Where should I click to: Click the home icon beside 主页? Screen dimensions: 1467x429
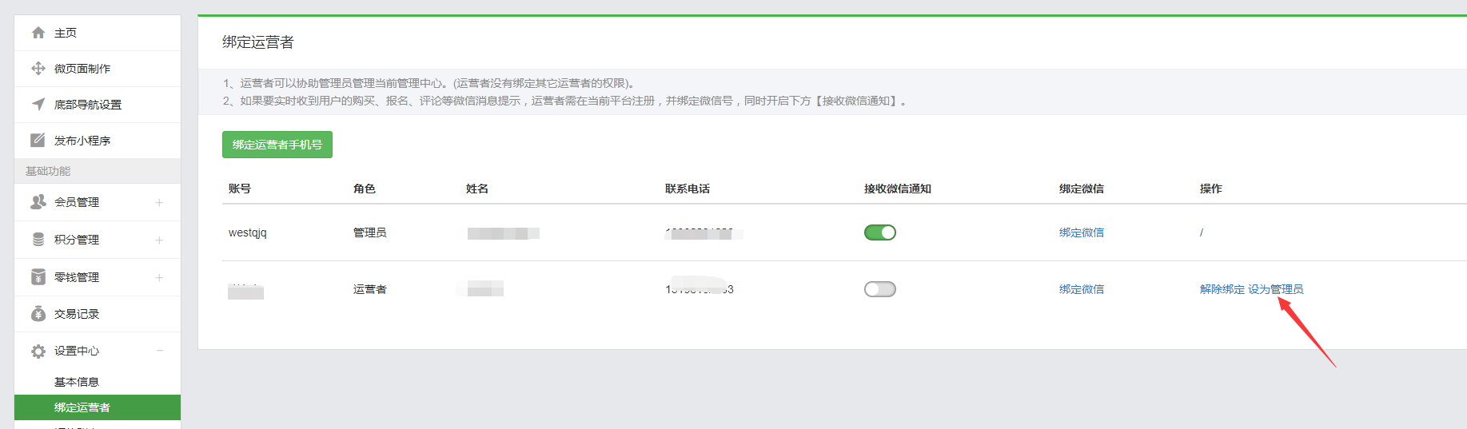(x=38, y=33)
